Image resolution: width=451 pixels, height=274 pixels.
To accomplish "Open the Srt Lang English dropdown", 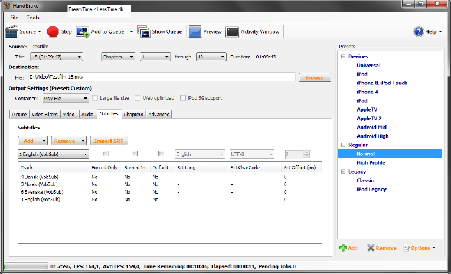I will pos(200,154).
